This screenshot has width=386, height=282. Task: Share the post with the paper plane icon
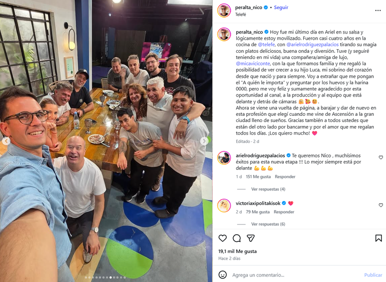pos(250,238)
